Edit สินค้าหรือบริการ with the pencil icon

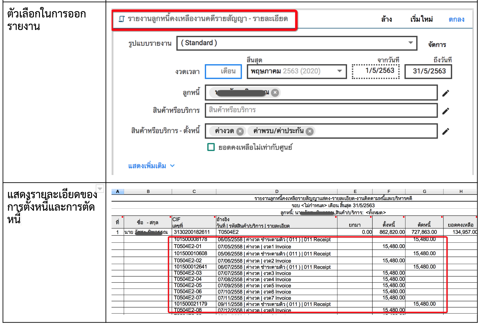(x=446, y=111)
